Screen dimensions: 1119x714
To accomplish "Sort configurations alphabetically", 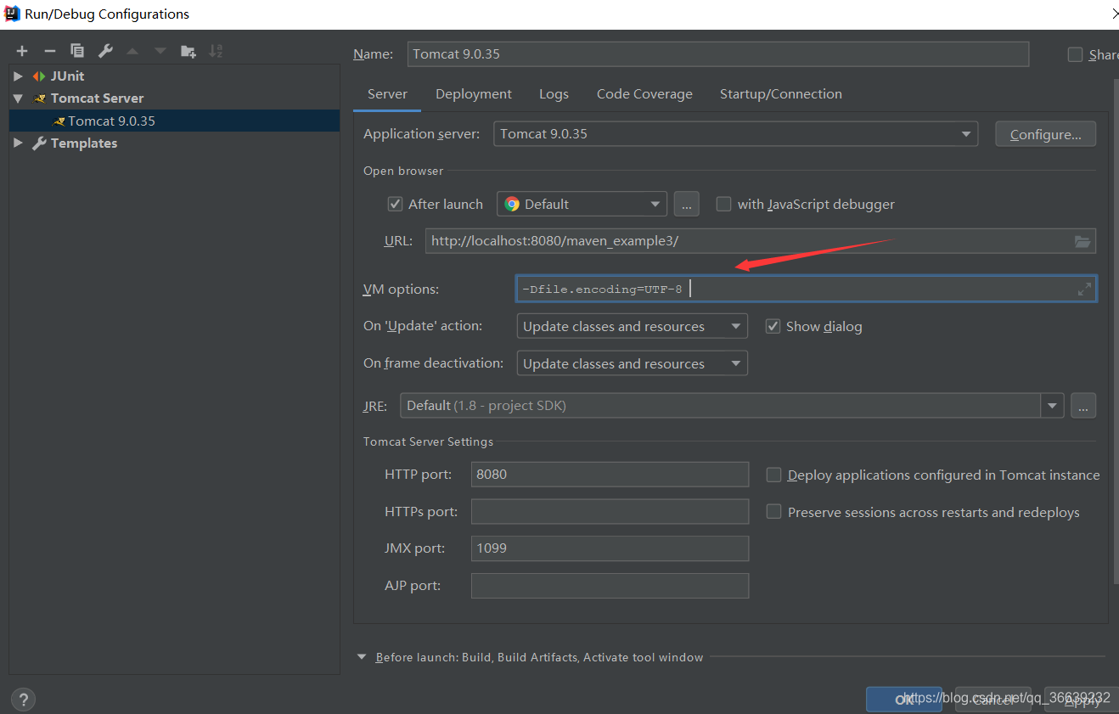I will point(216,51).
